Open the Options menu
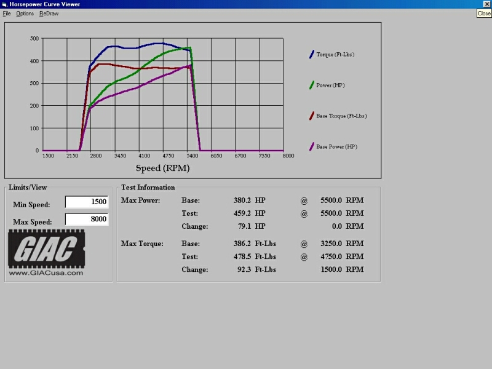 click(x=25, y=14)
